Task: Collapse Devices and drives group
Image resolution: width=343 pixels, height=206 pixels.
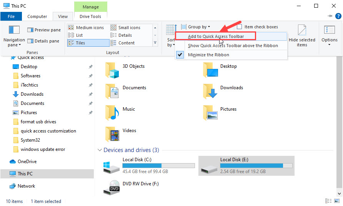Action: pos(100,150)
